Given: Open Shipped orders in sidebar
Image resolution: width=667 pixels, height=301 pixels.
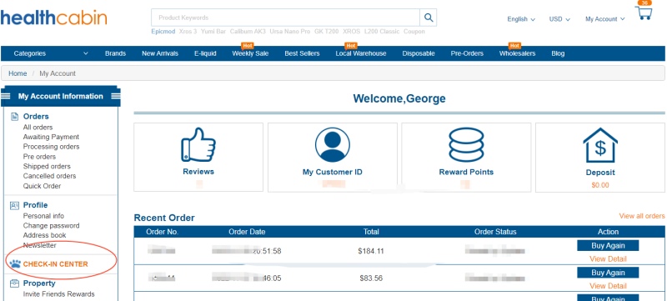Looking at the screenshot, I should click(x=47, y=166).
